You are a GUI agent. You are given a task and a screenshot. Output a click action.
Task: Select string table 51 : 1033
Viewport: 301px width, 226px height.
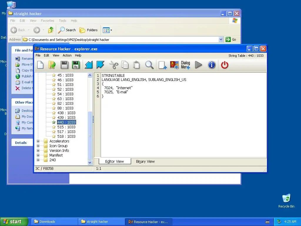65,84
